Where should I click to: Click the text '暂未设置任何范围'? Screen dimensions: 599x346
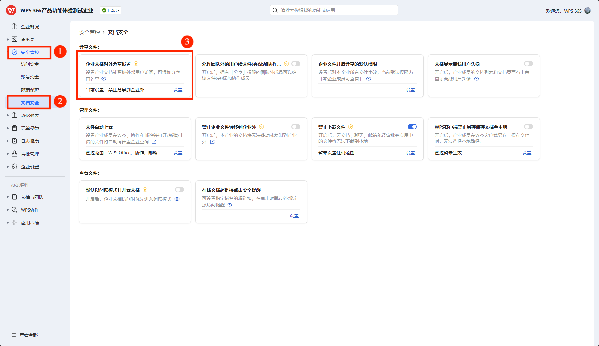tap(336, 153)
